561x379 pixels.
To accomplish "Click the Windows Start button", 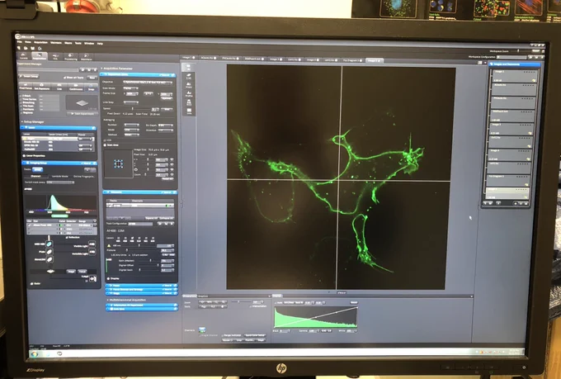I will 35,354.
